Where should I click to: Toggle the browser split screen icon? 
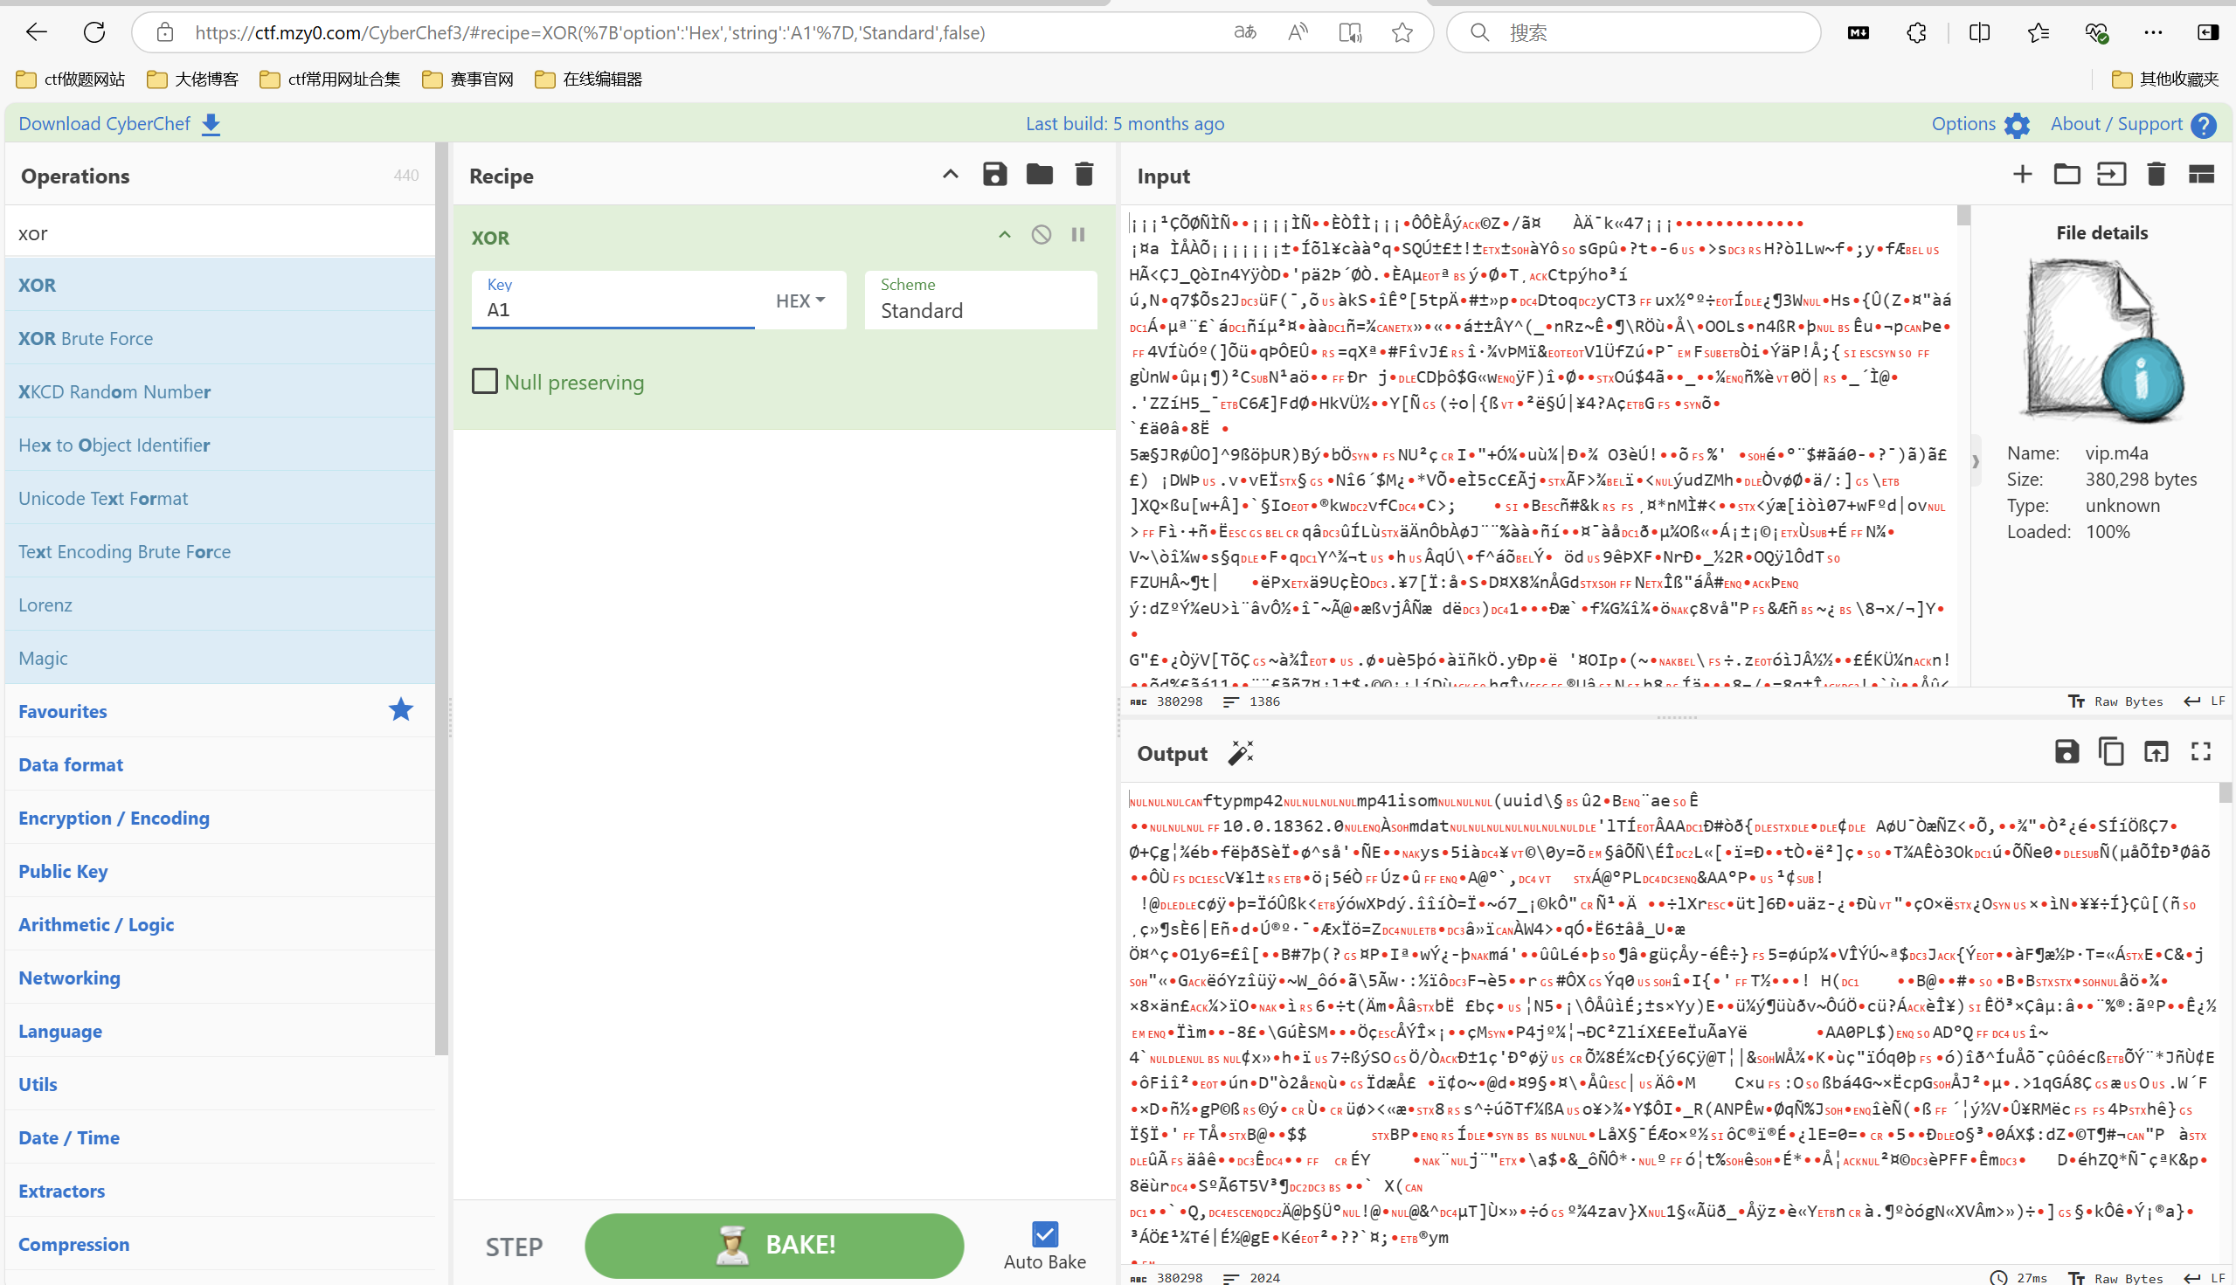coord(1979,32)
